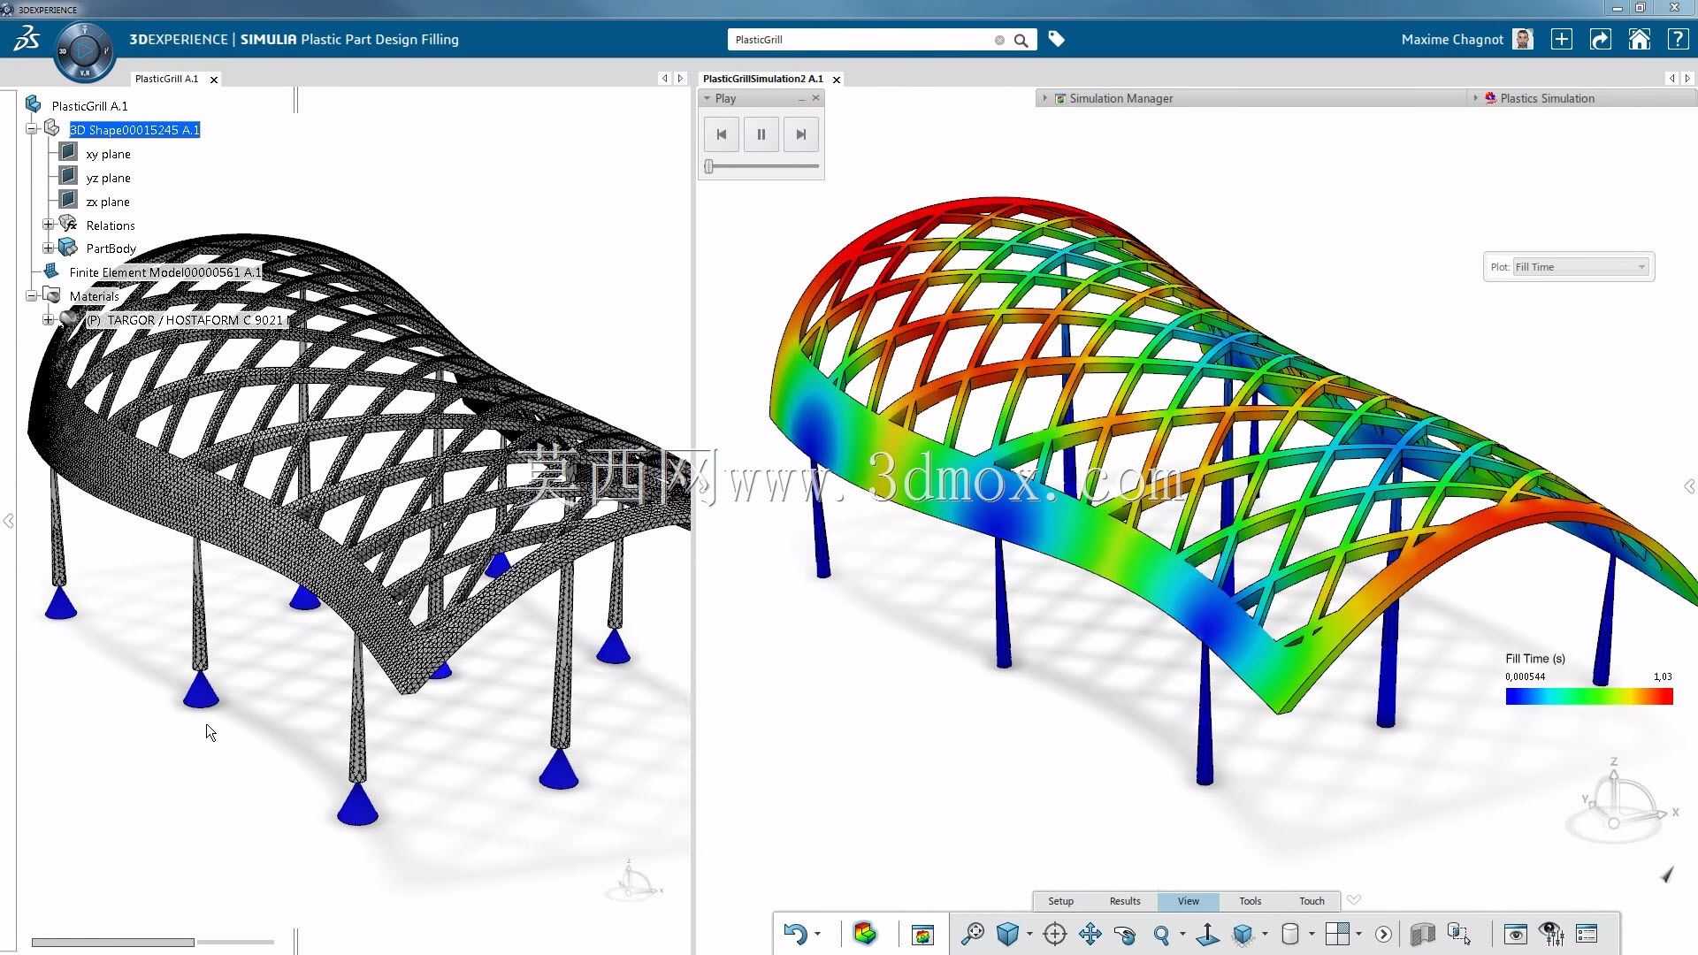The image size is (1698, 955).
Task: Open the Undo history dropdown arrow
Action: pyautogui.click(x=817, y=934)
